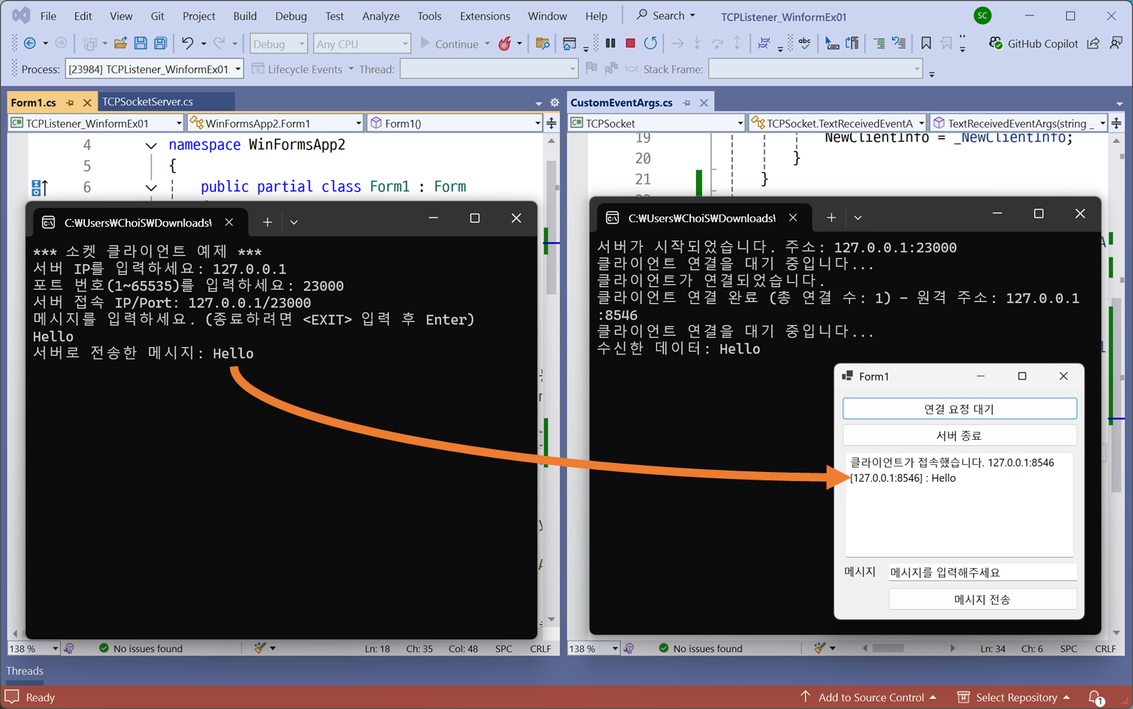This screenshot has height=709, width=1133.
Task: Open the Git menu
Action: [x=158, y=16]
